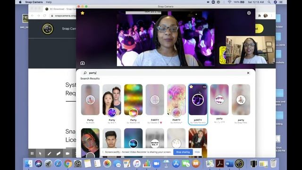The height and width of the screenshot is (170, 302).
Task: Click the Stop sharing button
Action: [183, 152]
